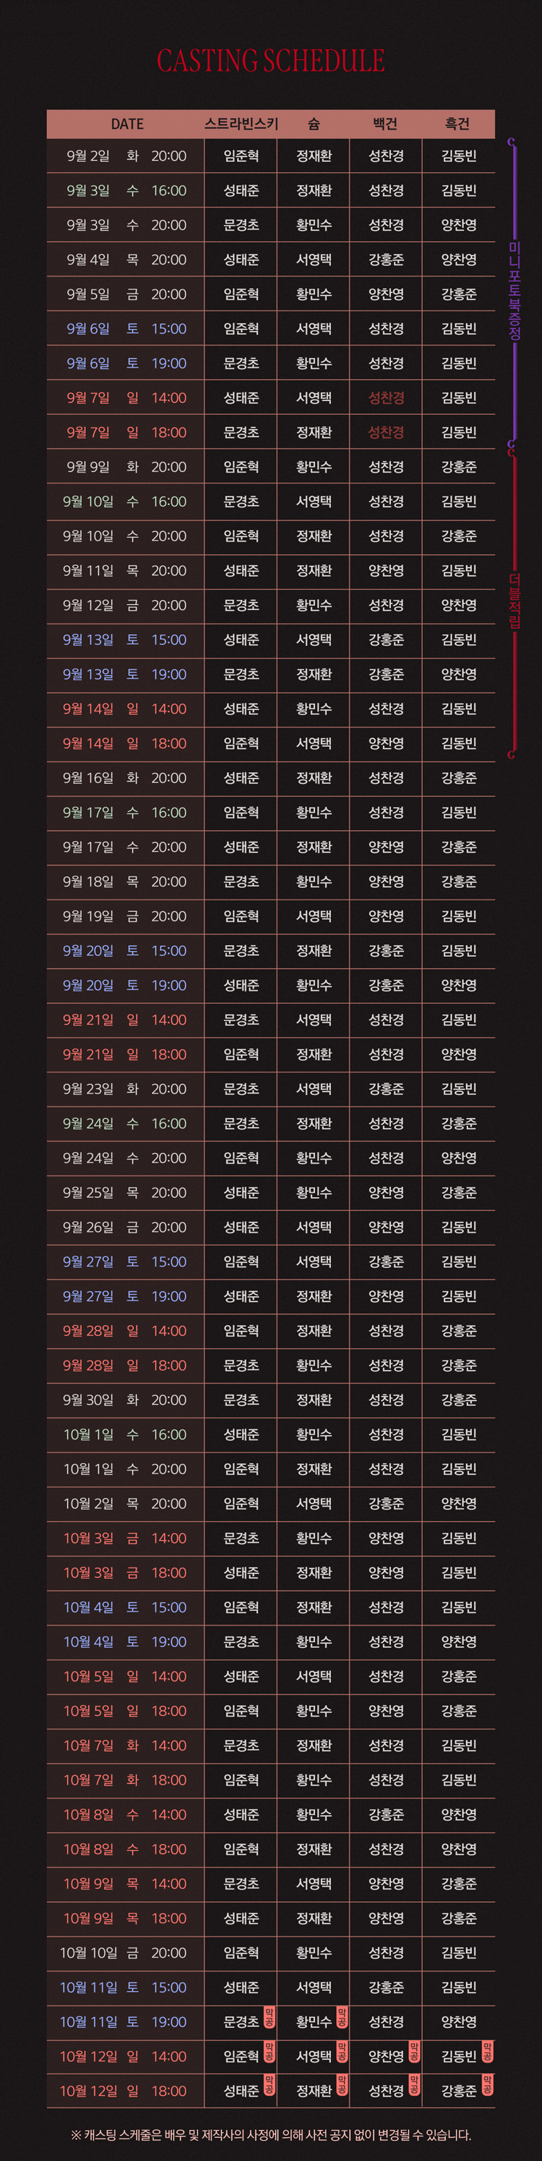This screenshot has height=2161, width=542.
Task: Select the 10월 3일 금 14:00 date cell
Action: [125, 1538]
